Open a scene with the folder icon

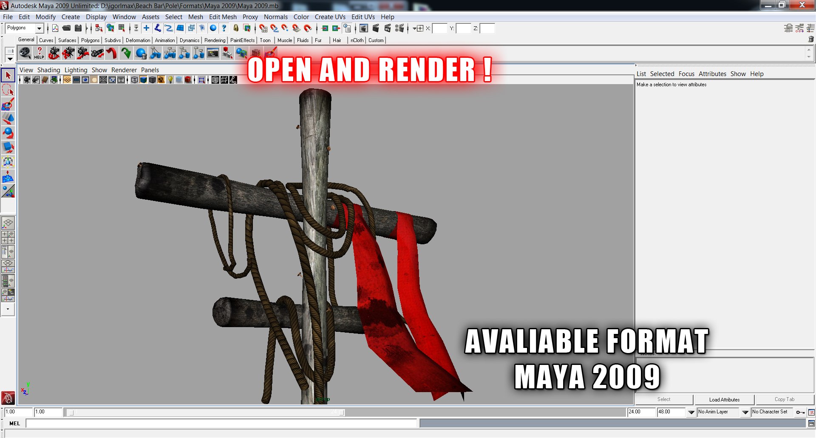coord(66,28)
